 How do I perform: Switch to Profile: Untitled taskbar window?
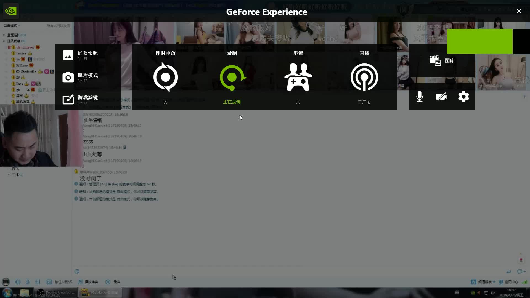[x=55, y=292]
